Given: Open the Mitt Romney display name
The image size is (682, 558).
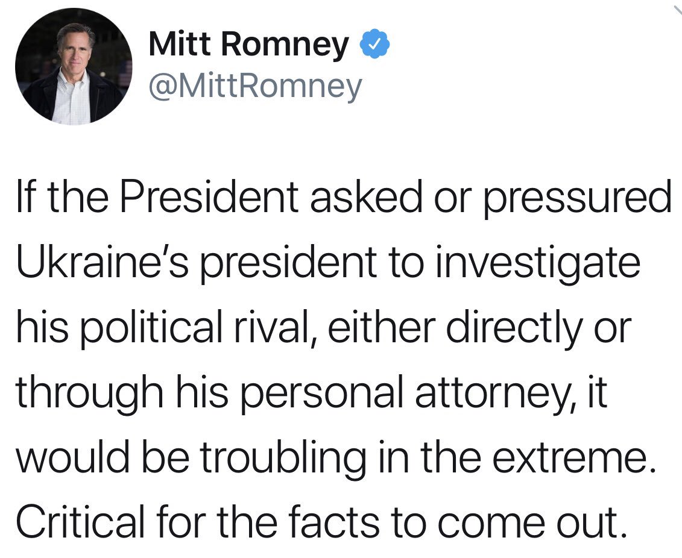Looking at the screenshot, I should coord(248,43).
